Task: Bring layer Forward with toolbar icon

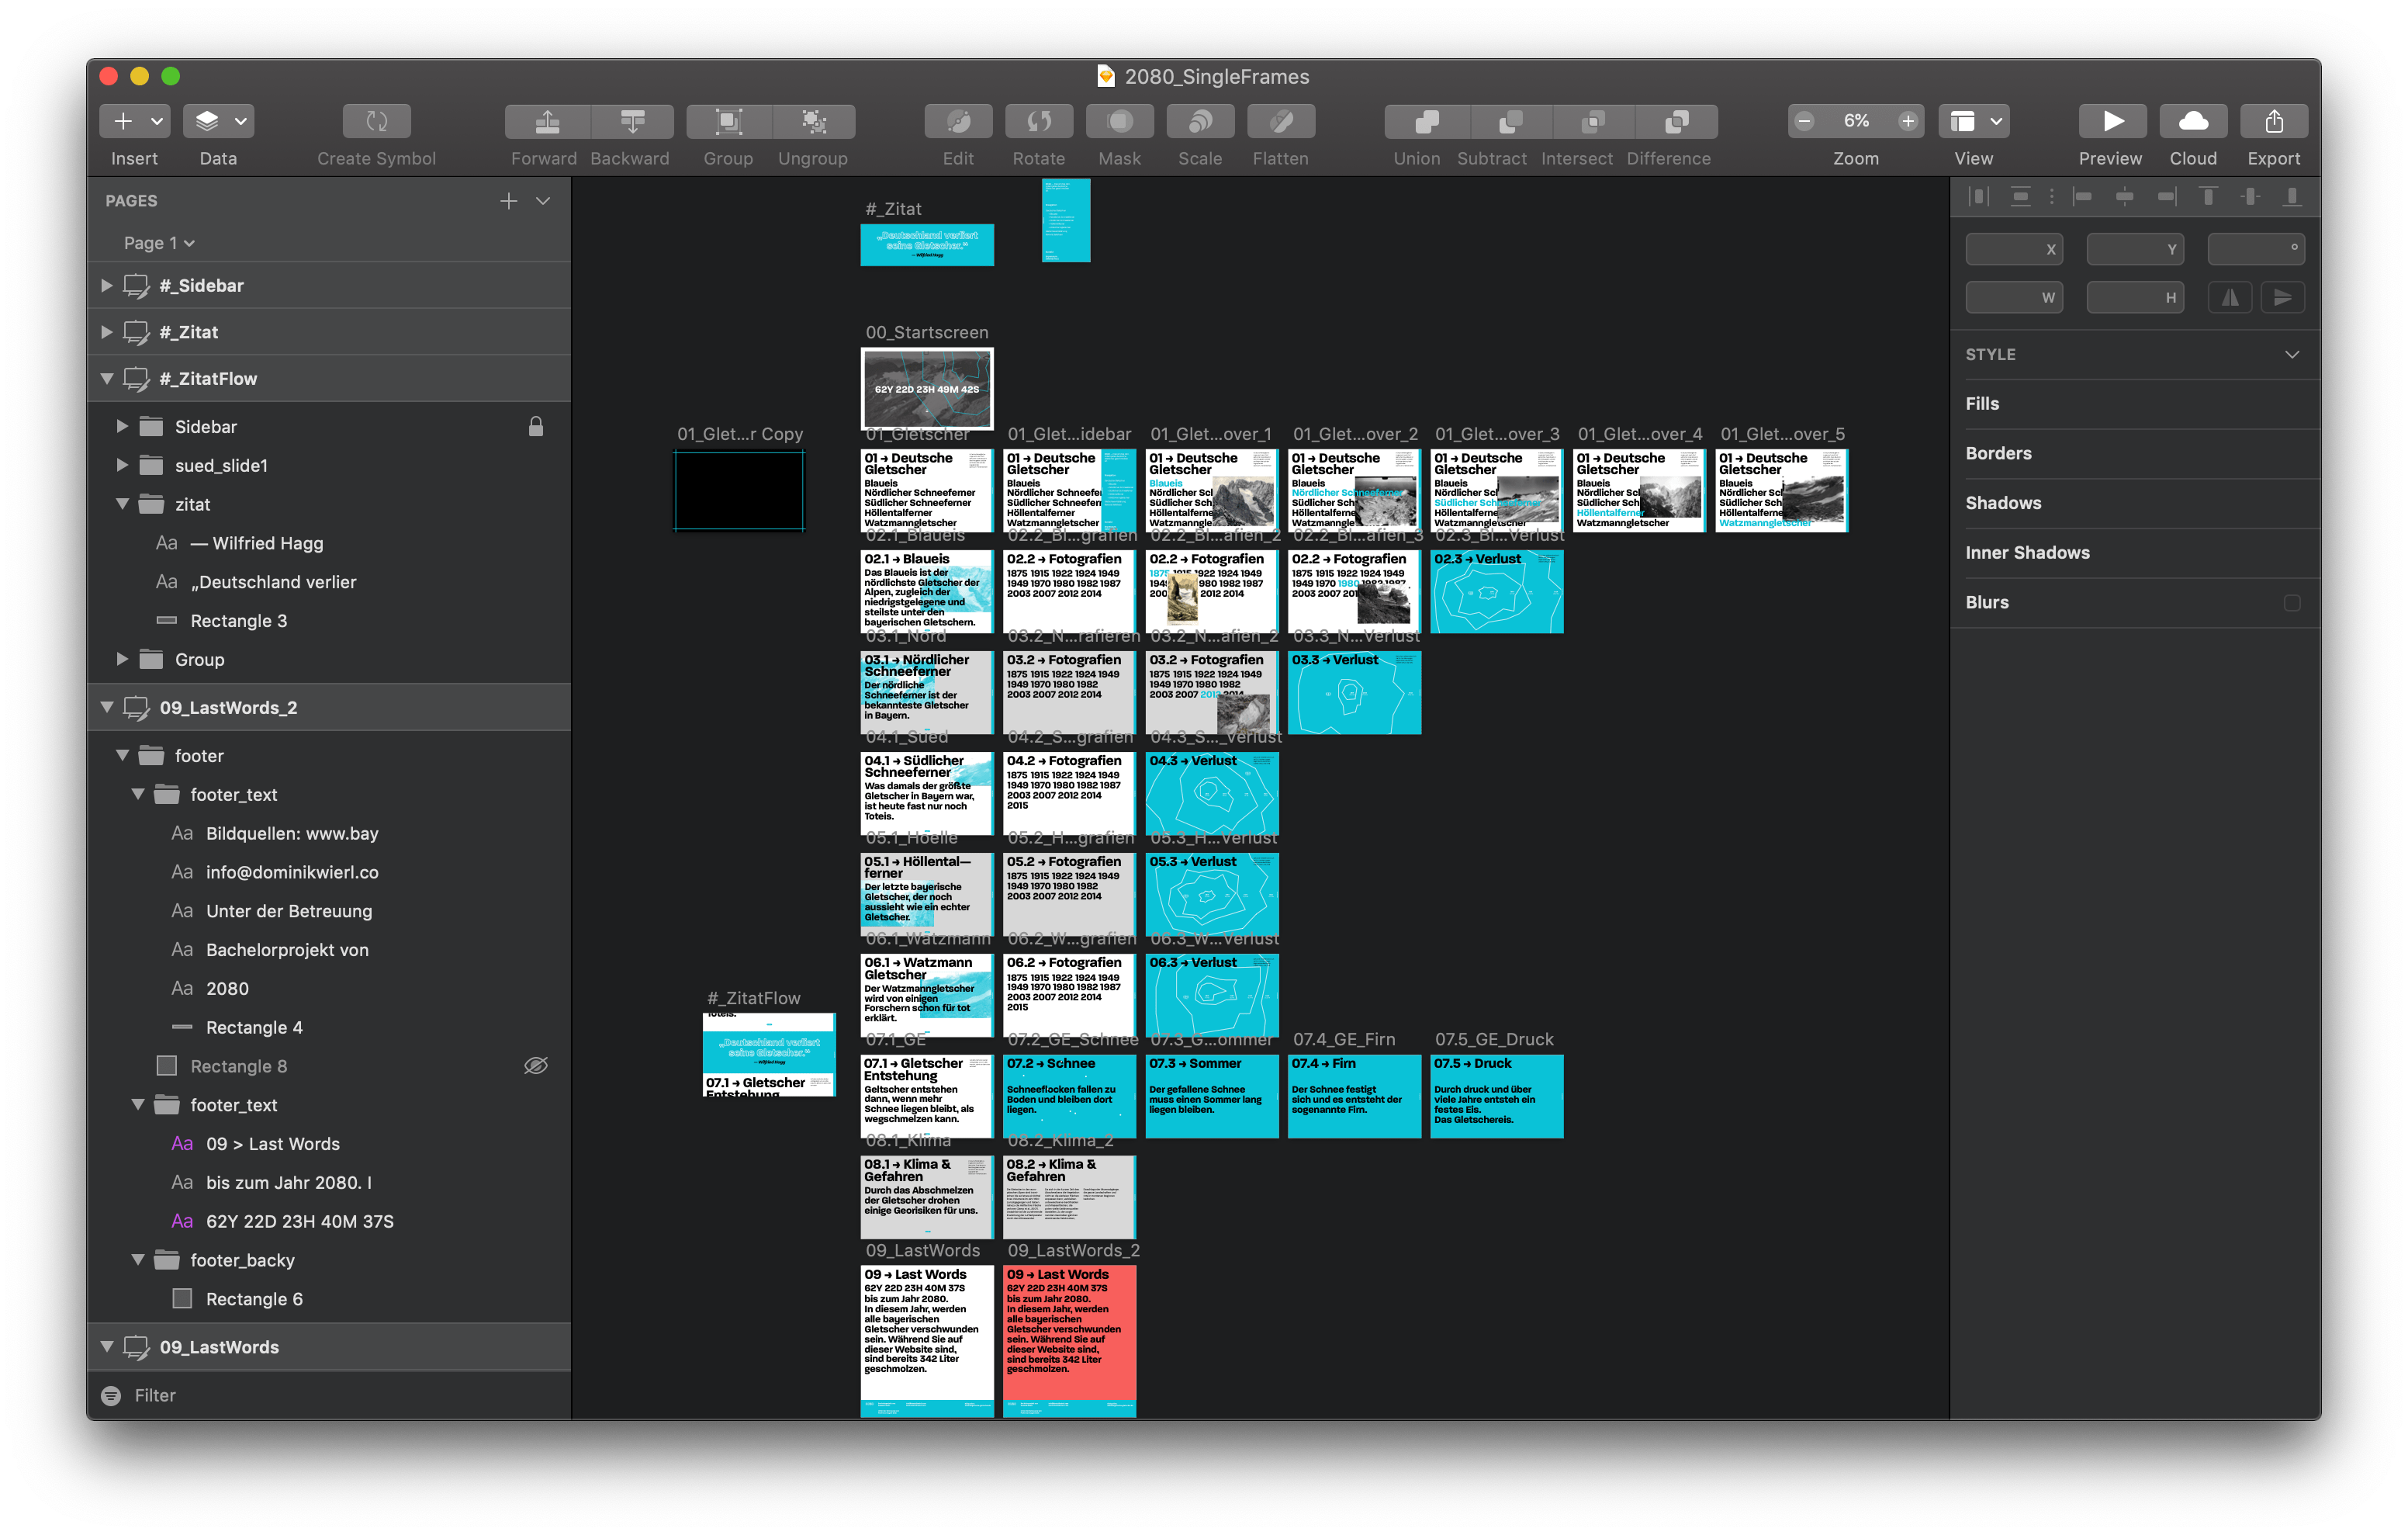Action: click(546, 121)
